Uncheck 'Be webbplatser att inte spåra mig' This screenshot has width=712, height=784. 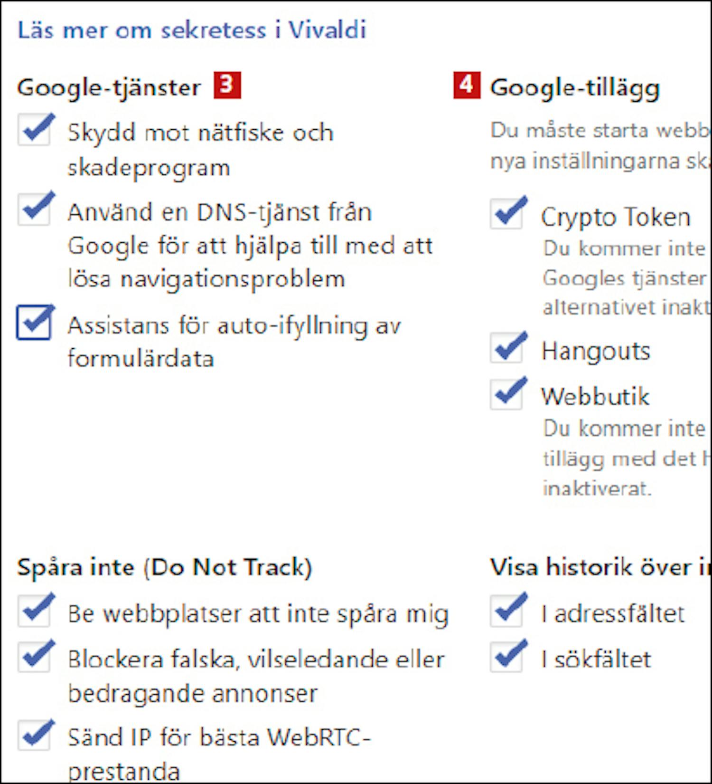pos(34,610)
